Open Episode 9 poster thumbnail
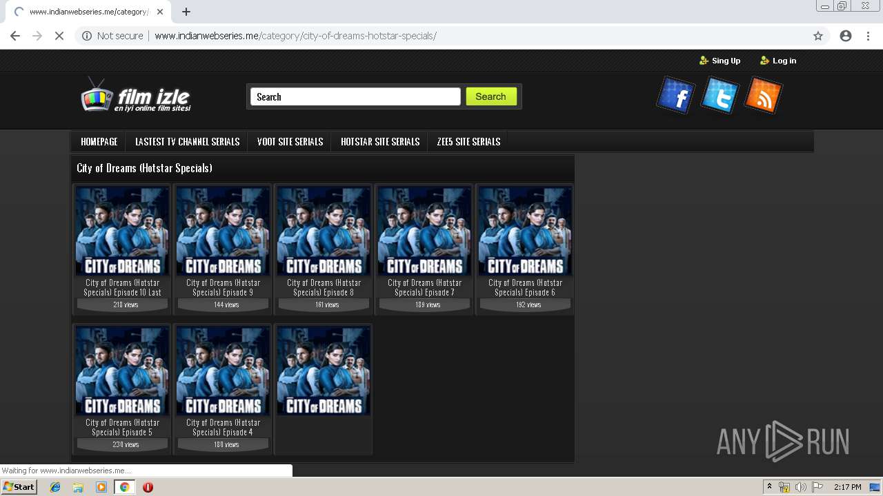 pos(223,231)
